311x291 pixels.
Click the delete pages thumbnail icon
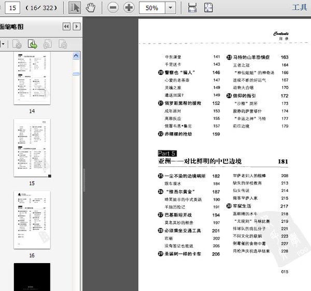17,44
